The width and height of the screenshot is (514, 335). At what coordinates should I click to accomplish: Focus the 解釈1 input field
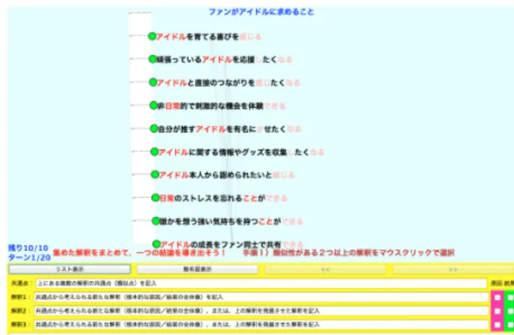(x=261, y=297)
